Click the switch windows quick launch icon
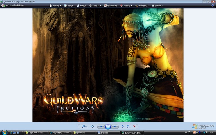Viewport: 216px width, 135px height. (18, 132)
